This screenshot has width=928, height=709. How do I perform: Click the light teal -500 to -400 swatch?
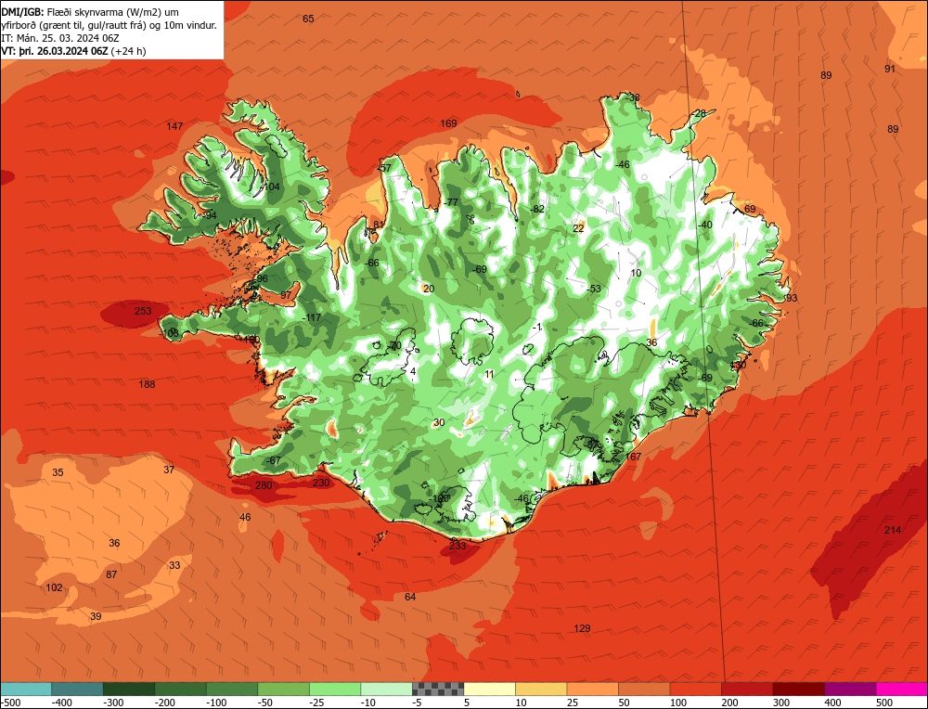(25, 689)
